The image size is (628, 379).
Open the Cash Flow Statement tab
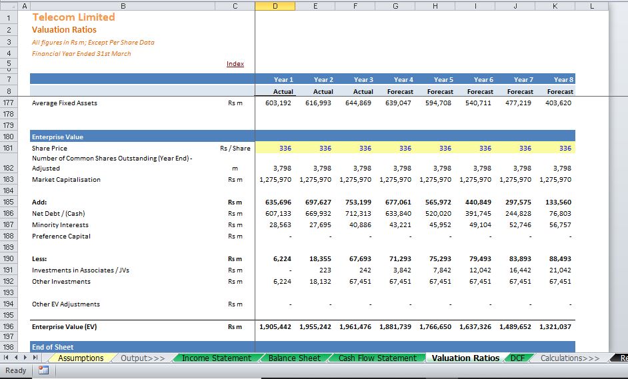coord(377,358)
